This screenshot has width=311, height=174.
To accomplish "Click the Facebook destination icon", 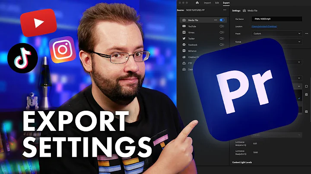I will [x=184, y=45].
